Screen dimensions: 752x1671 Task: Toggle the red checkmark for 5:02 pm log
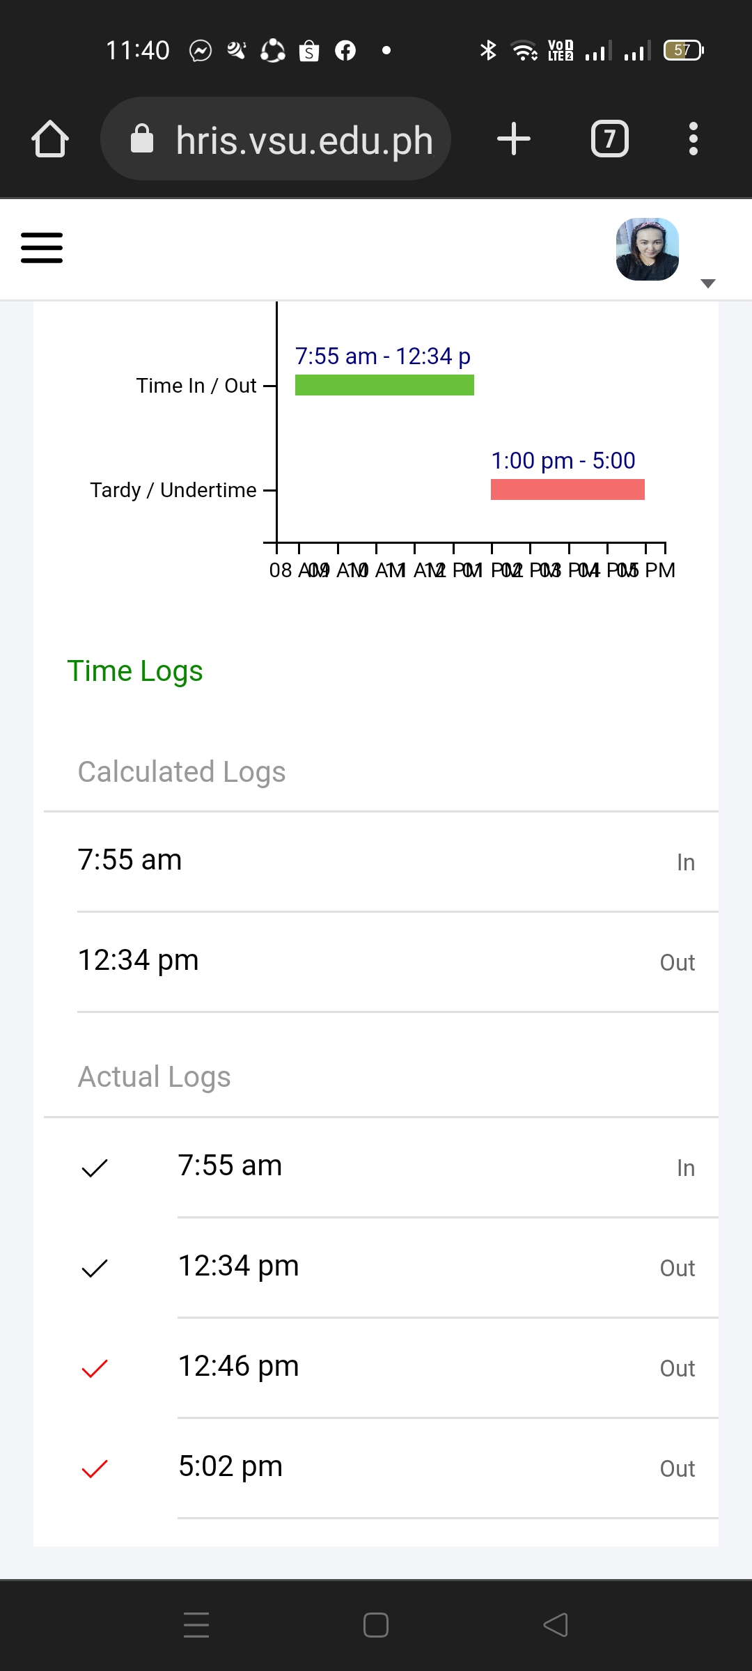coord(95,1468)
